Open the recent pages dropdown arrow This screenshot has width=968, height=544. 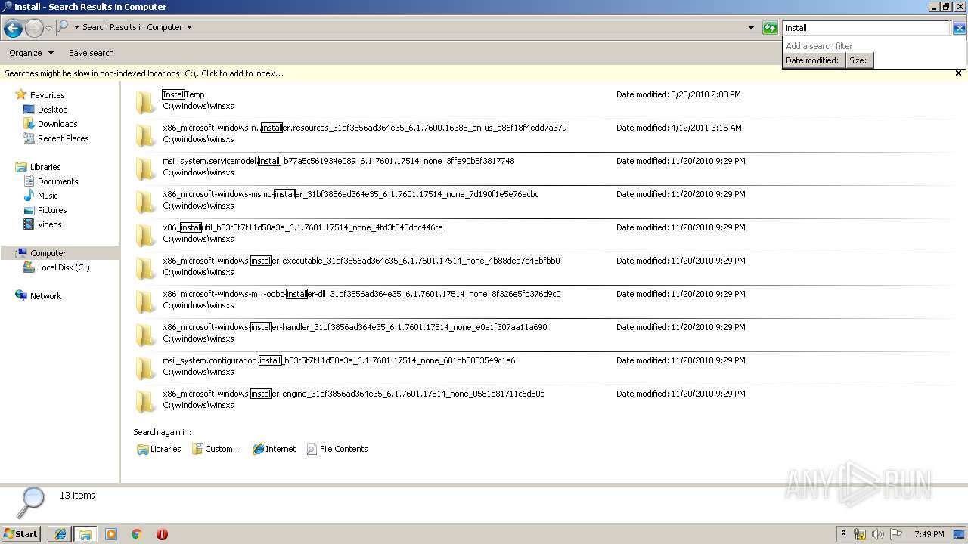(48, 29)
